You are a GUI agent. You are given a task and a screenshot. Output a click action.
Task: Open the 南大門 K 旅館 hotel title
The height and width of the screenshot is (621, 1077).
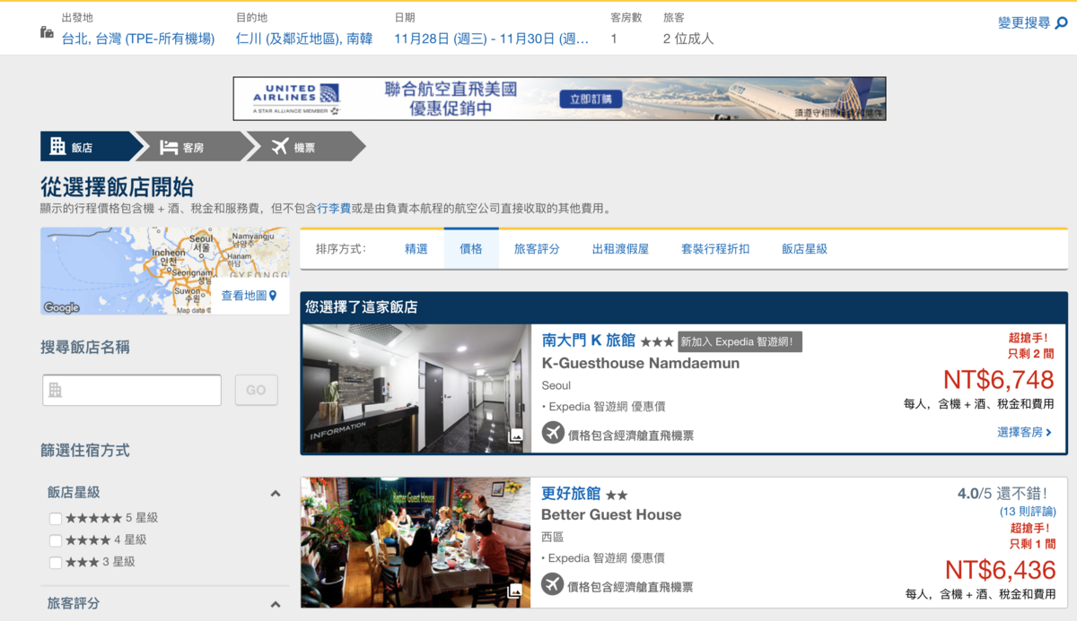tap(589, 341)
